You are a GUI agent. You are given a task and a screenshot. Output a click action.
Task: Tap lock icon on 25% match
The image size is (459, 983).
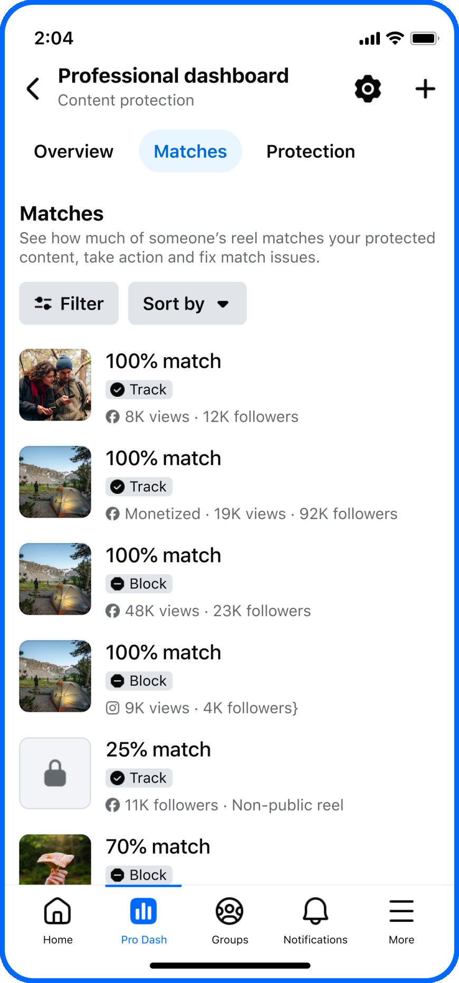coord(55,773)
